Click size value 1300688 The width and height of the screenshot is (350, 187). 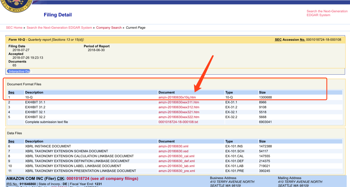[x=265, y=97]
